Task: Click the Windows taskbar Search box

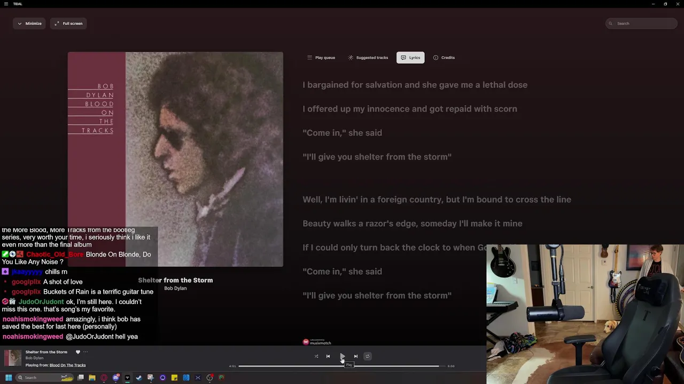Action: [45, 378]
